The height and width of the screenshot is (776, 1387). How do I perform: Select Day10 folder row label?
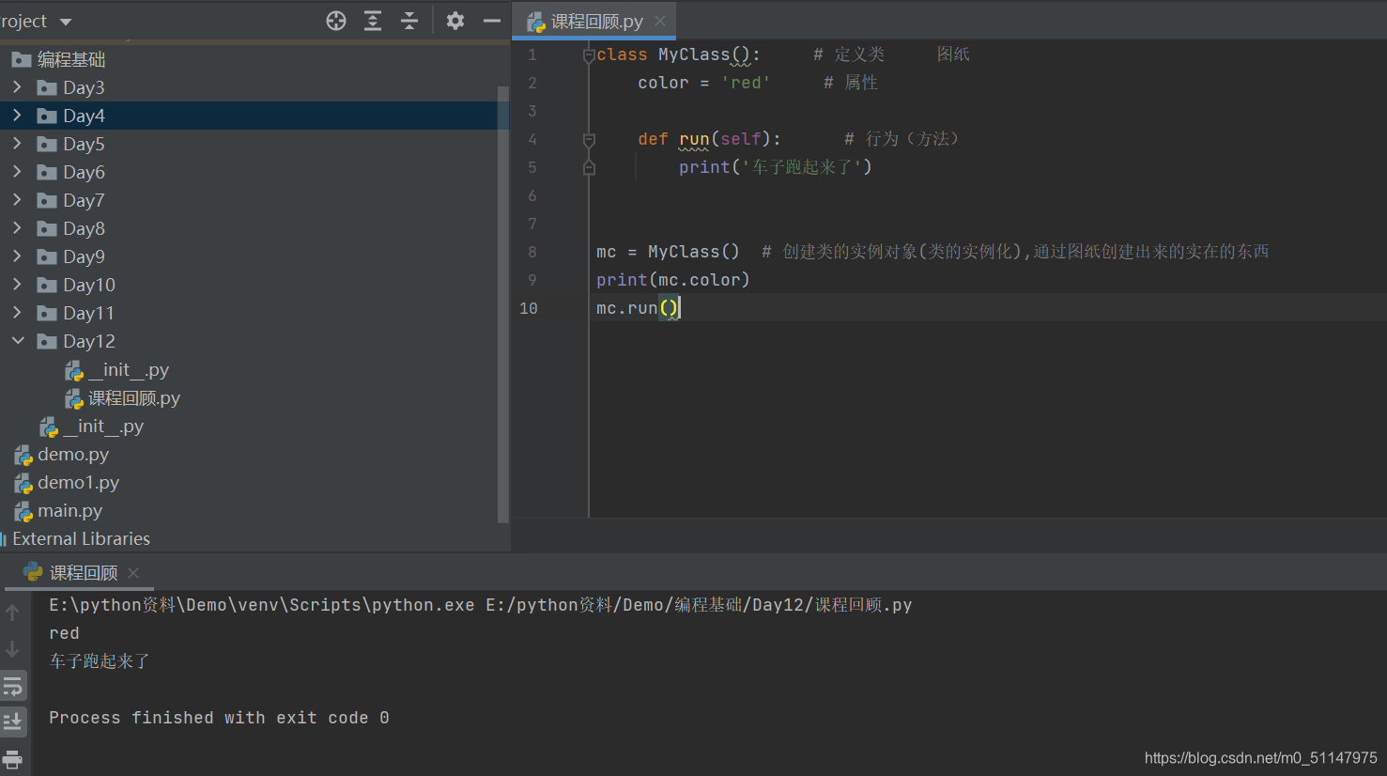(x=89, y=285)
